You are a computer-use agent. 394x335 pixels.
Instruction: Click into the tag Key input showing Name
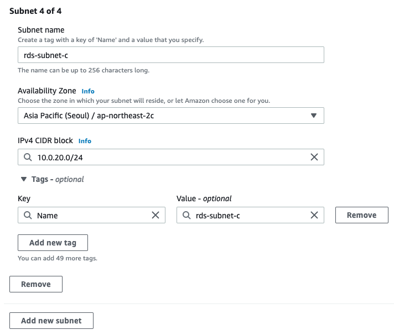pyautogui.click(x=91, y=215)
